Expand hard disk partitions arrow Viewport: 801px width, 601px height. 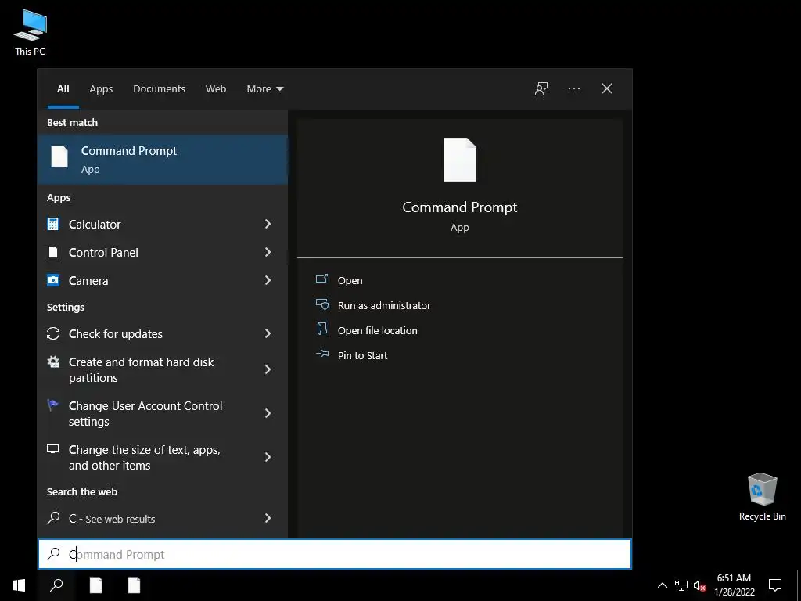tap(268, 369)
